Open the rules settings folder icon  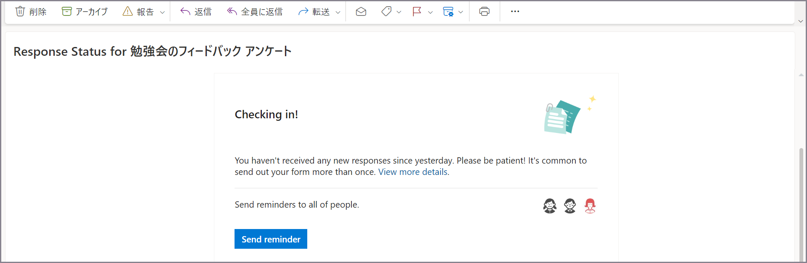[x=448, y=12]
